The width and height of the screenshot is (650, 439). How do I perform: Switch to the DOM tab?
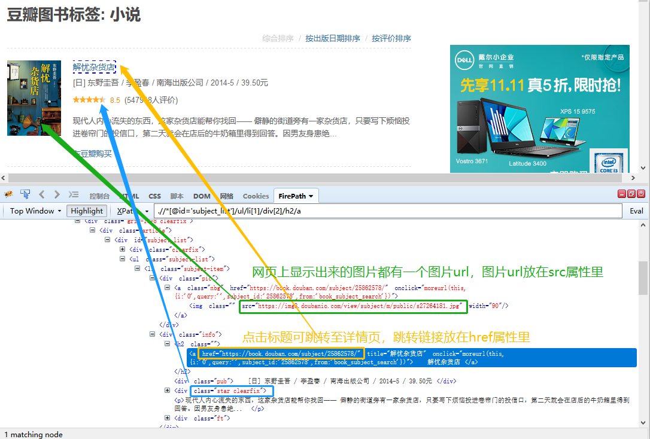click(x=202, y=196)
